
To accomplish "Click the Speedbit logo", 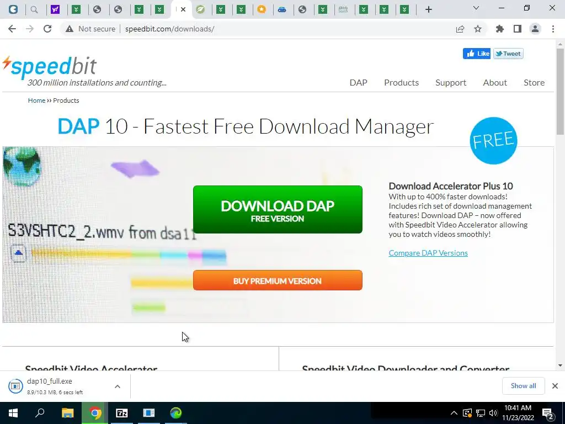I will (49, 67).
